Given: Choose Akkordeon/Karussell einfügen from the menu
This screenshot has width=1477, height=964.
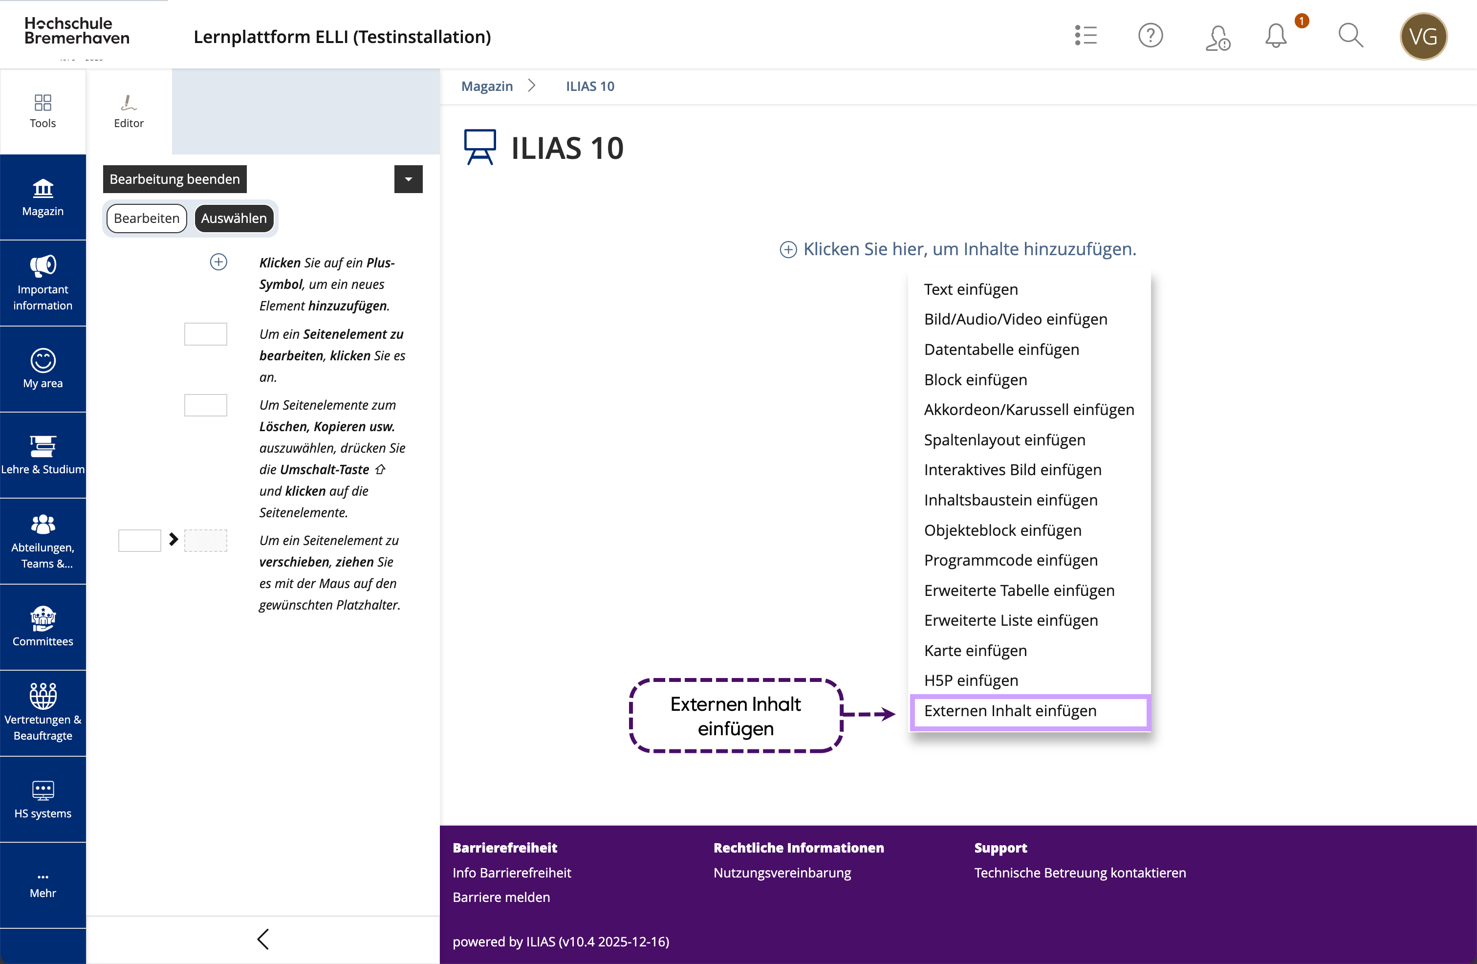Looking at the screenshot, I should coord(1028,410).
